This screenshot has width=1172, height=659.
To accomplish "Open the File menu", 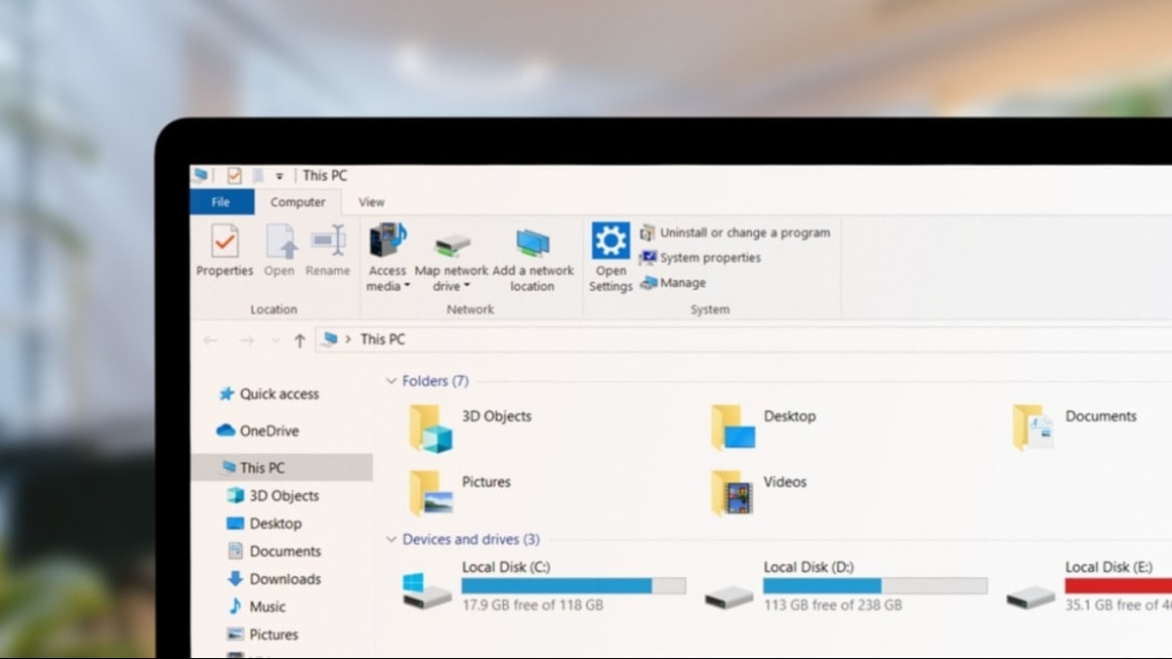I will (x=221, y=202).
